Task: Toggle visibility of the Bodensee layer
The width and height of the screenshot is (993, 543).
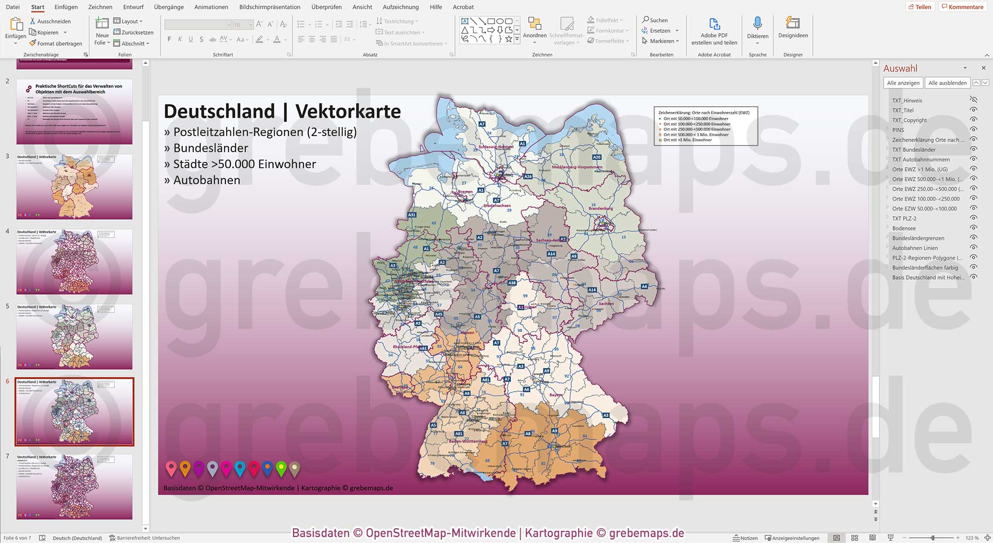Action: coord(975,228)
